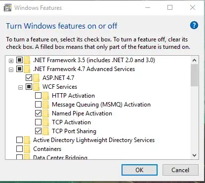Select the WCF Services folder icon
This screenshot has height=183, width=205.
36,87
